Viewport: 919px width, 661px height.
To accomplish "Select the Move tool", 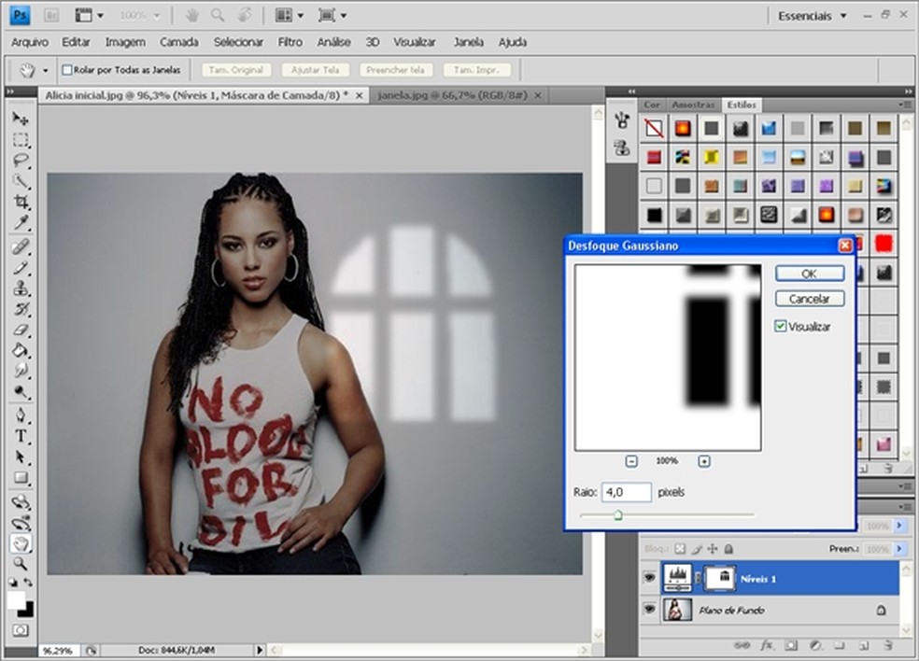I will click(21, 119).
